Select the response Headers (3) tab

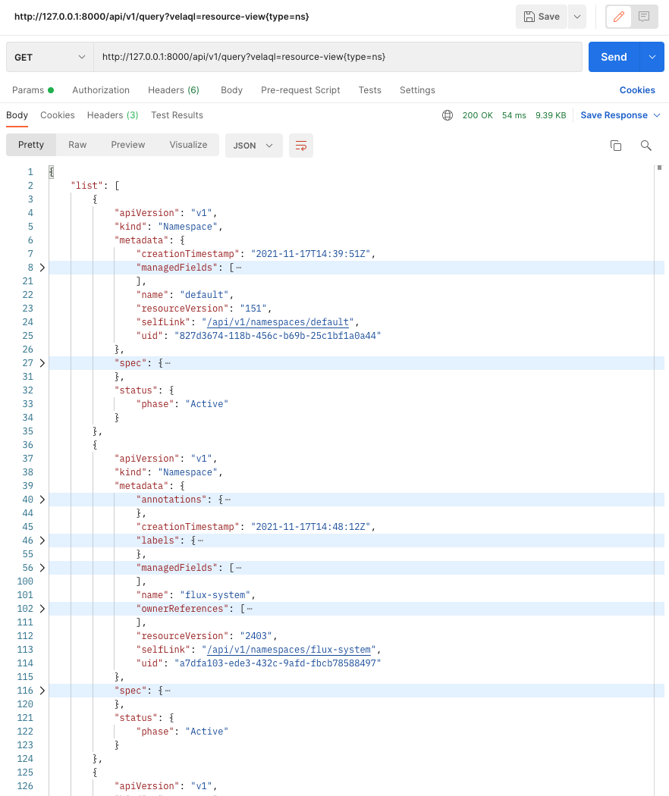(112, 115)
